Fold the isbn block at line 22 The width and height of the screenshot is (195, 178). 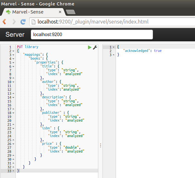(13, 128)
